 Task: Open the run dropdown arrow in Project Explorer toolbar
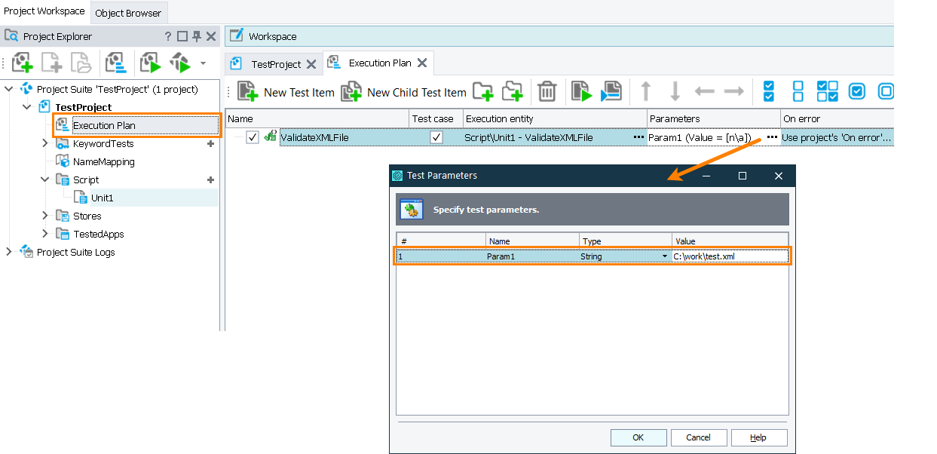203,63
